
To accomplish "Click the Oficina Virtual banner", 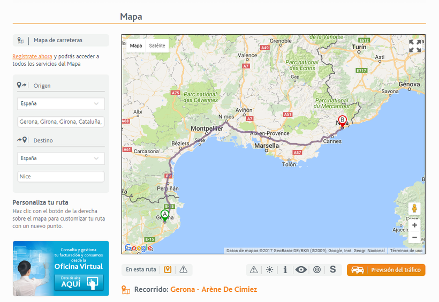I will tap(60, 268).
